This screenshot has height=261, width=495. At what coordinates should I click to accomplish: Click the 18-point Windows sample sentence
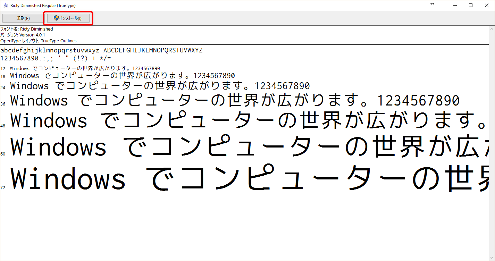(x=123, y=76)
